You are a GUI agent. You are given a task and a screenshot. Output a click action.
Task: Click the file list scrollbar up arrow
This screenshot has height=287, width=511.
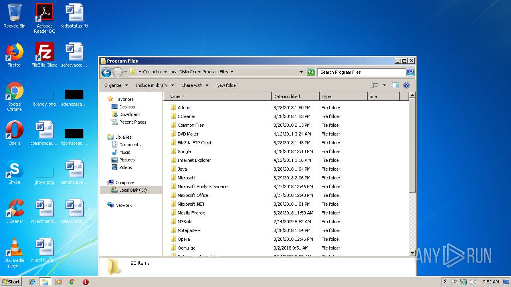[412, 95]
